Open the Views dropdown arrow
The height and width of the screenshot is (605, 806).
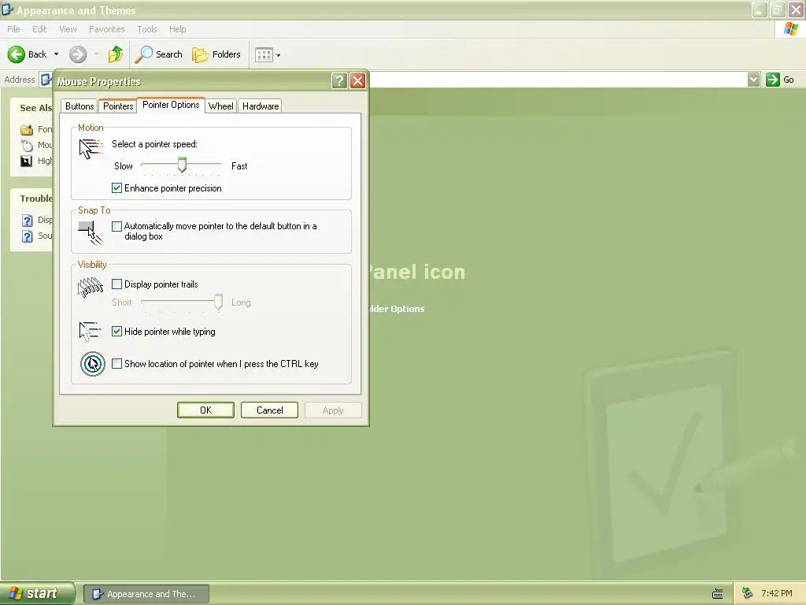coord(278,55)
